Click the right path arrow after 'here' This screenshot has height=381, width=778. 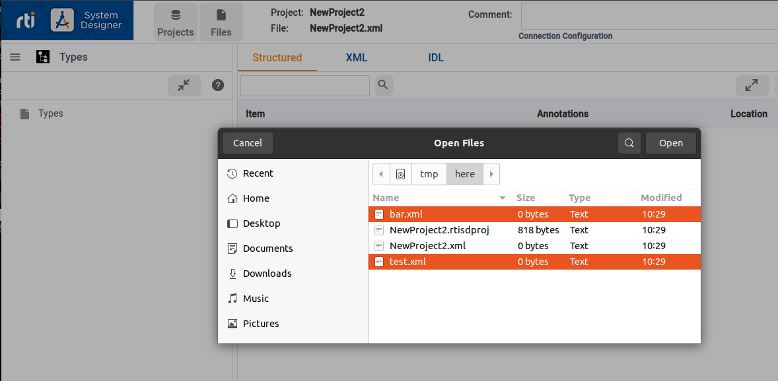click(x=491, y=174)
